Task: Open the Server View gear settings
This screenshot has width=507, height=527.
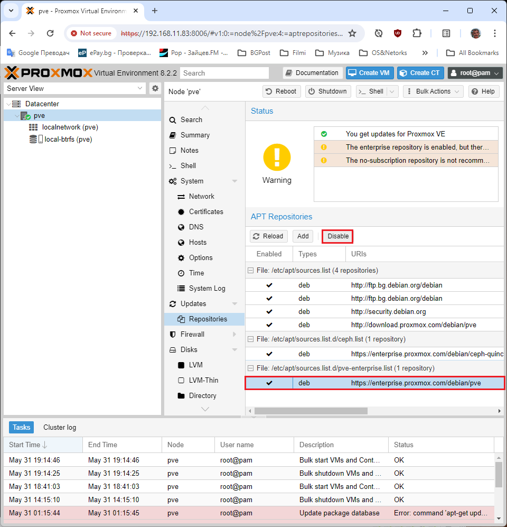Action: point(155,88)
